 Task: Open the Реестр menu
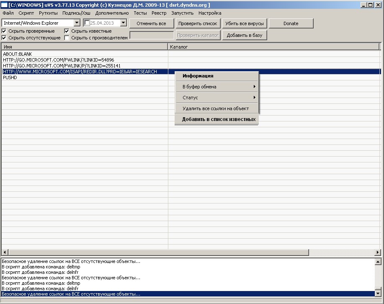pyautogui.click(x=159, y=13)
